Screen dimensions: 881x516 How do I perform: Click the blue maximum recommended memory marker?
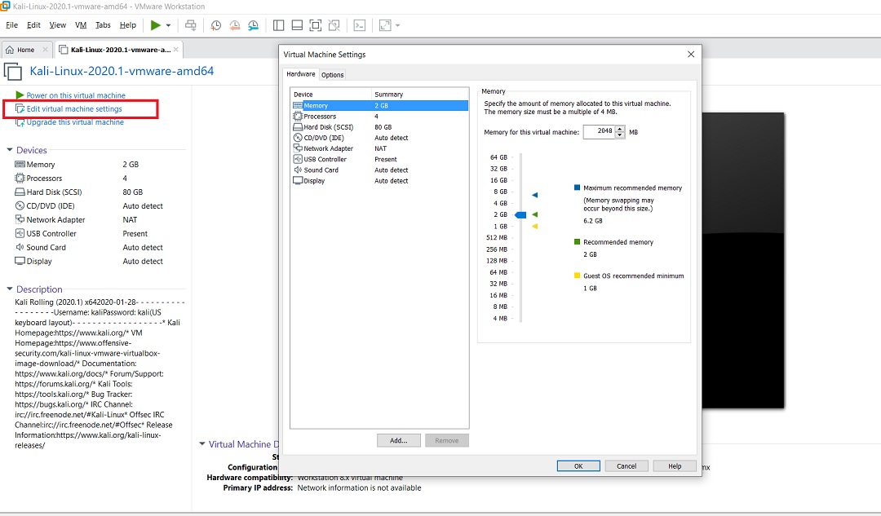click(x=535, y=196)
